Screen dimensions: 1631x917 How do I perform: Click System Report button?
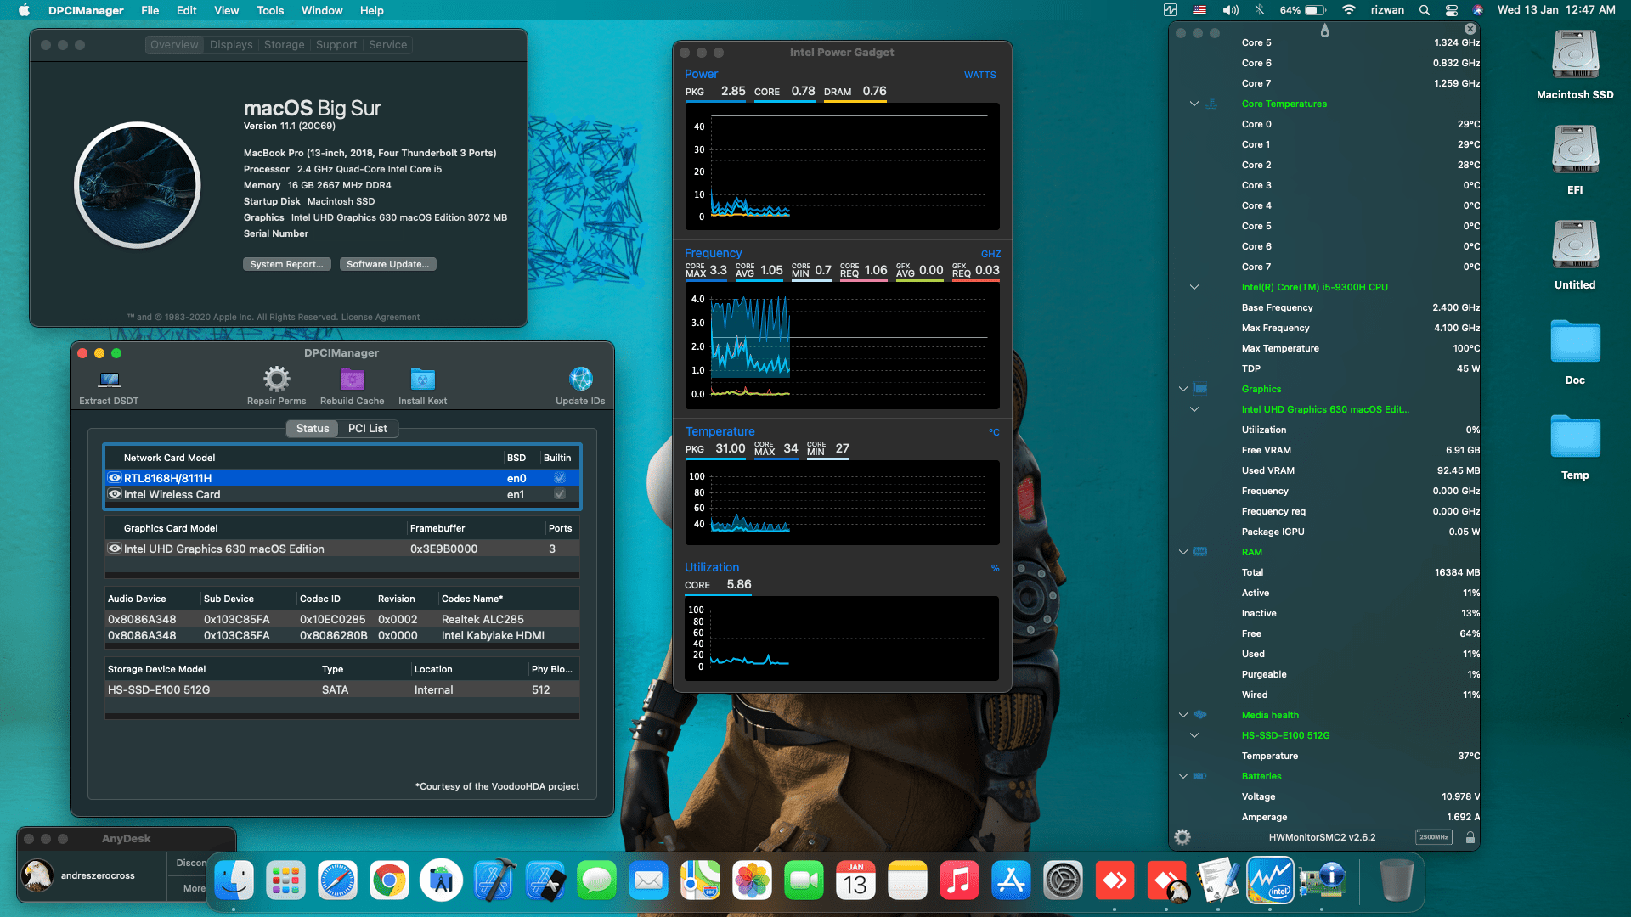click(x=286, y=264)
